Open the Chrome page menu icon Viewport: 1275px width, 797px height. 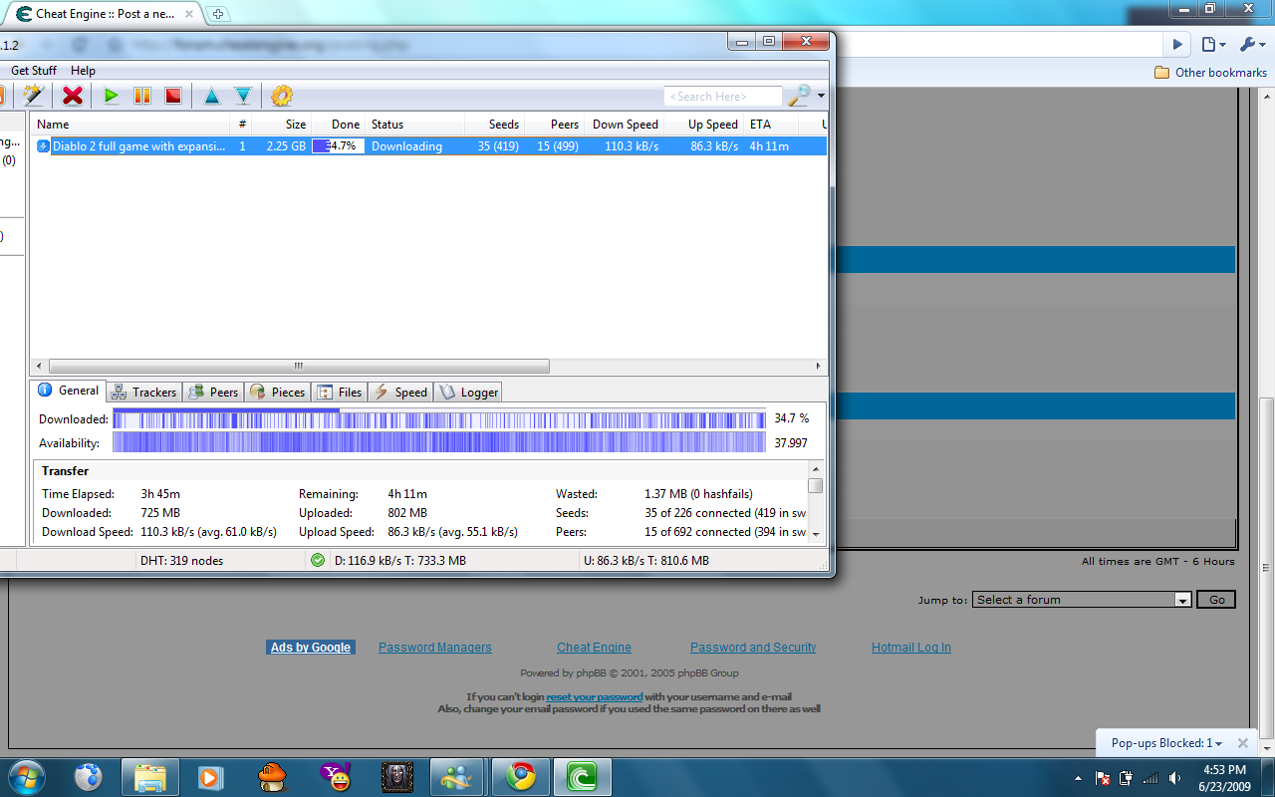(x=1212, y=44)
